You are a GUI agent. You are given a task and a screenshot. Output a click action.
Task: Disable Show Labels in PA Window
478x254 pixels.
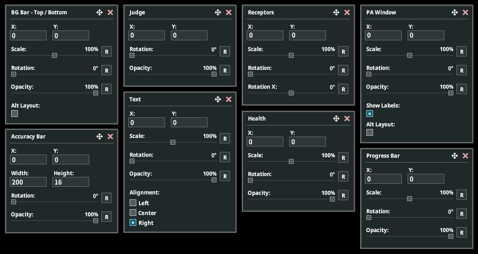pos(370,114)
